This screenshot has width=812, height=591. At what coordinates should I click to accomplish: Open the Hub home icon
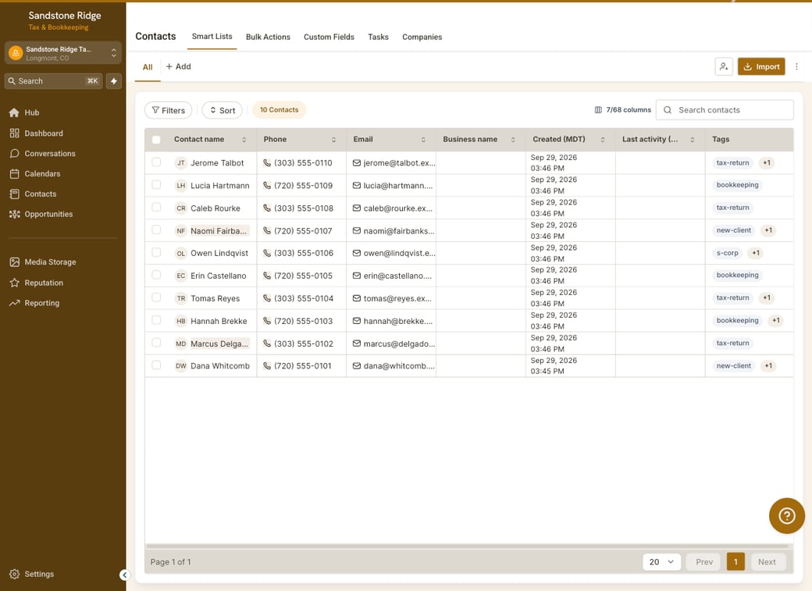point(14,112)
